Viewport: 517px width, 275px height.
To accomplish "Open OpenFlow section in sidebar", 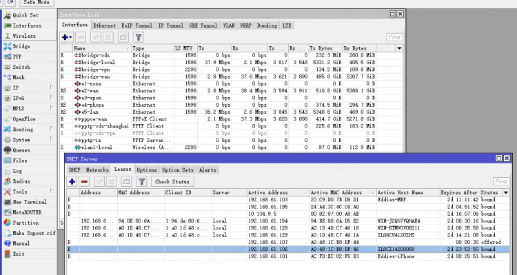I will tap(24, 119).
